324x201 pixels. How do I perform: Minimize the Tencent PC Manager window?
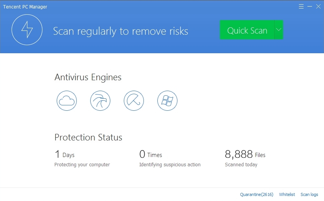tap(309, 7)
